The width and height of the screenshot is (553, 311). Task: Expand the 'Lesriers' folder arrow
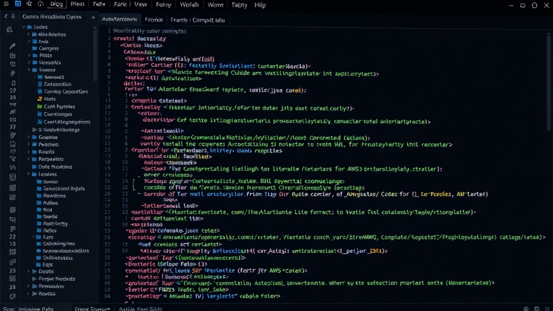pos(29,174)
